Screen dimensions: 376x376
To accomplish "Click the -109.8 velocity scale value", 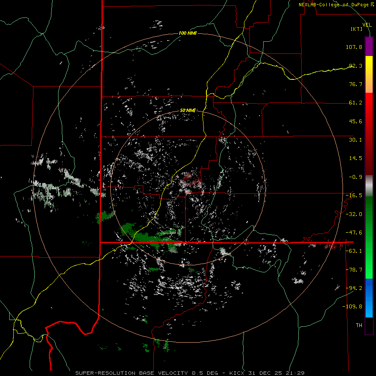I will [352, 307].
